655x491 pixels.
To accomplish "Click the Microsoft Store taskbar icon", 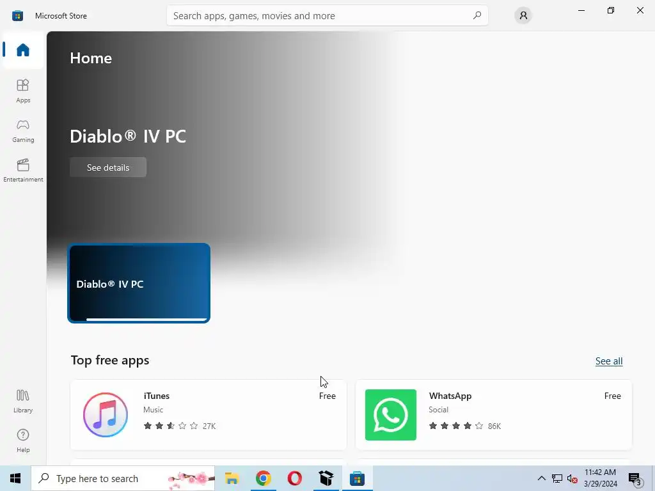I will tap(357, 478).
